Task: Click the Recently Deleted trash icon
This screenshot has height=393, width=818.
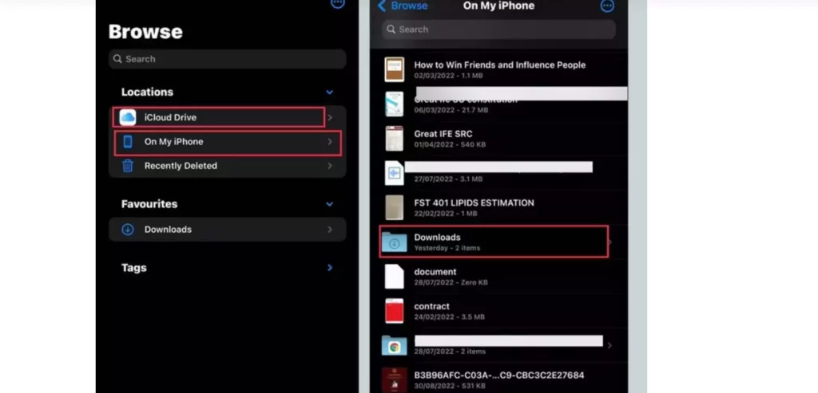Action: point(128,166)
